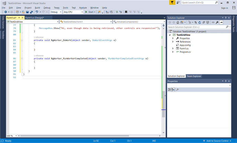This screenshot has height=143, width=237.
Task: Start debugging with the green play button
Action: click(86, 12)
